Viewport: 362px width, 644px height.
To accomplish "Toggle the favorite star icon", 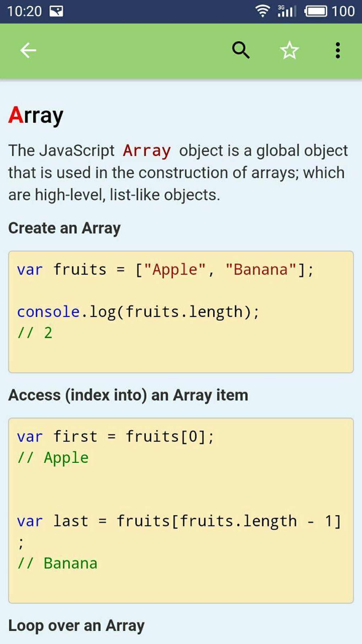I will [289, 50].
